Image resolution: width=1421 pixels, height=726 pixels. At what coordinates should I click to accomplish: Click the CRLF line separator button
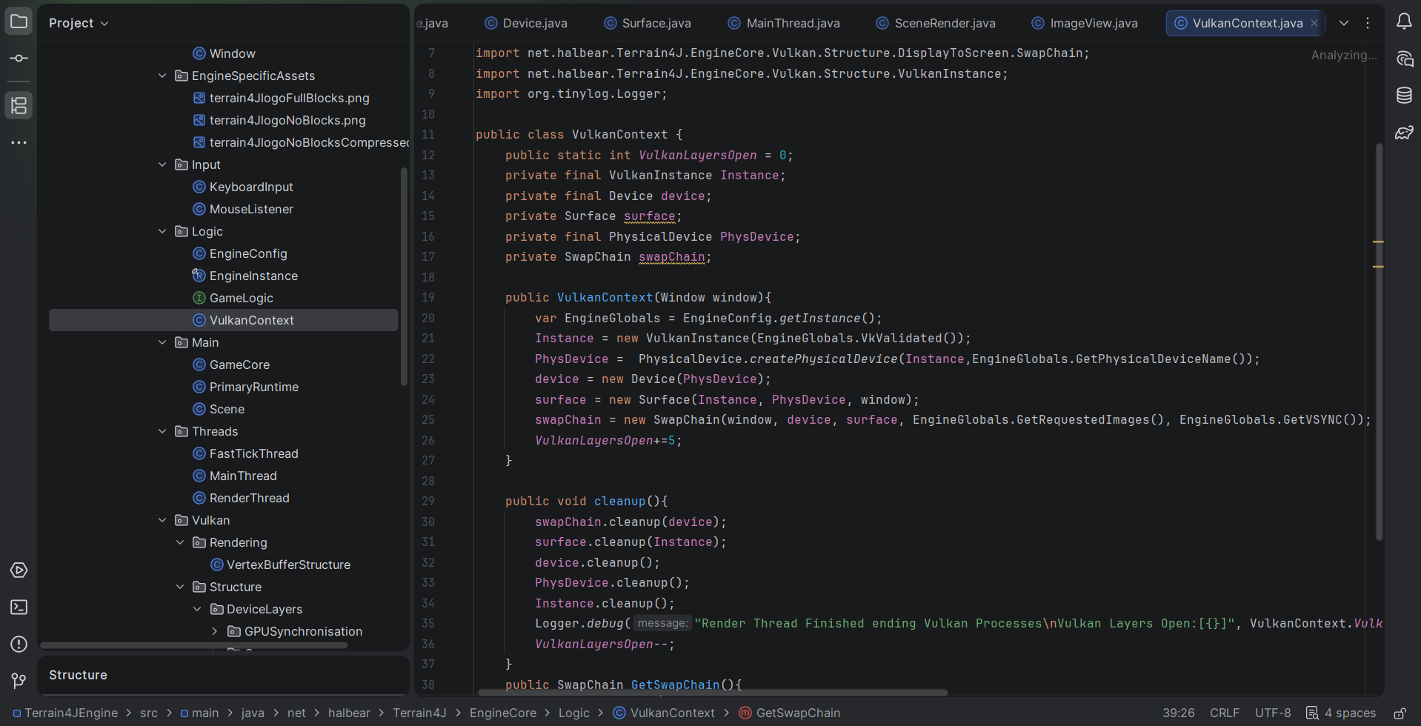click(1224, 713)
